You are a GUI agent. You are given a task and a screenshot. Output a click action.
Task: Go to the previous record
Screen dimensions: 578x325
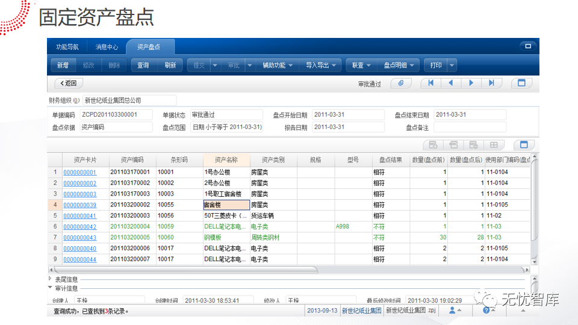(451, 83)
